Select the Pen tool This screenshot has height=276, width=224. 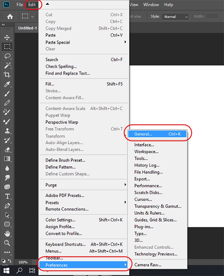coord(7,206)
